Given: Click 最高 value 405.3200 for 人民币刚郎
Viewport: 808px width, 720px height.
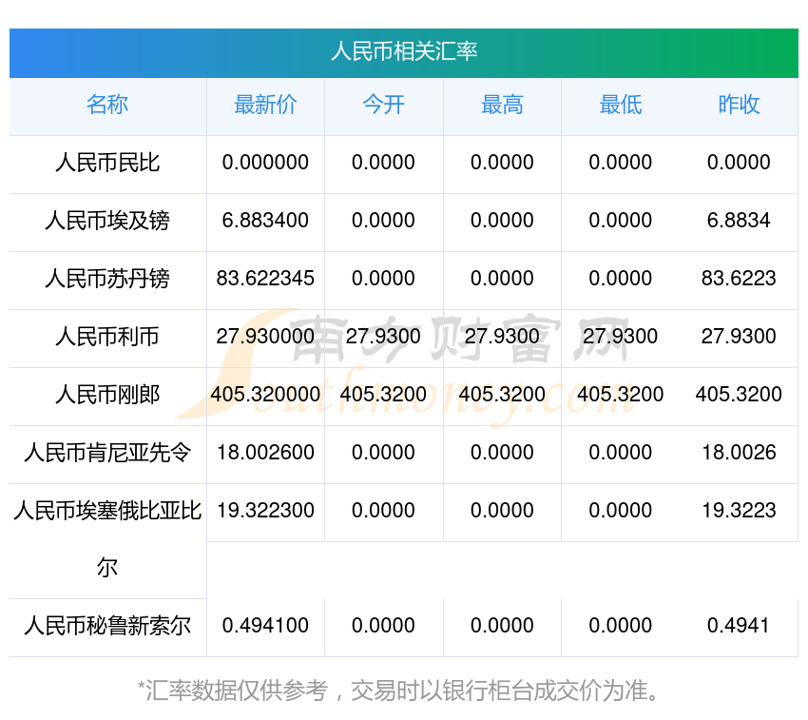Looking at the screenshot, I should (x=502, y=395).
